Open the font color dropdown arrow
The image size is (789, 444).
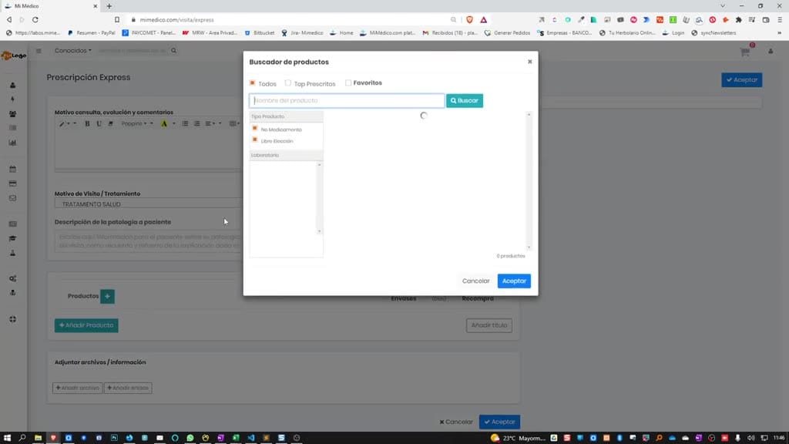click(x=174, y=123)
